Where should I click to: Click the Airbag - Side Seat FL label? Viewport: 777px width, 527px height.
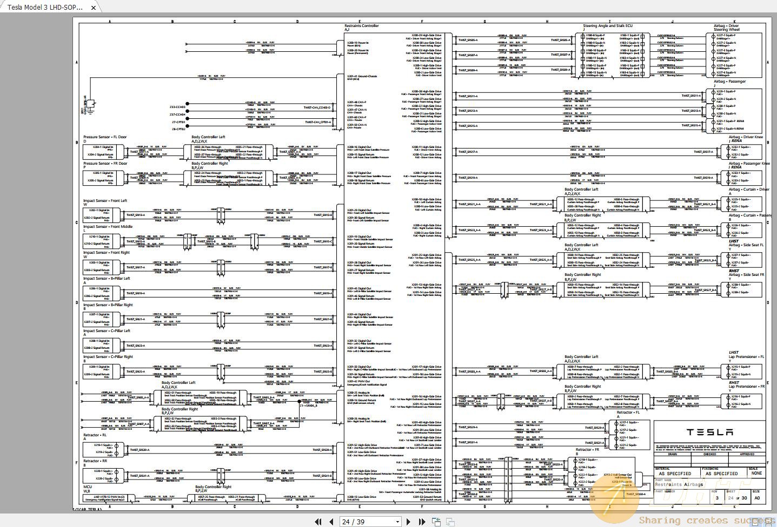[746, 245]
